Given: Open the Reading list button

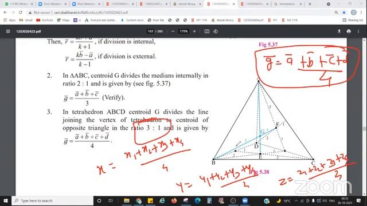Looking at the screenshot, I should coord(353,21).
